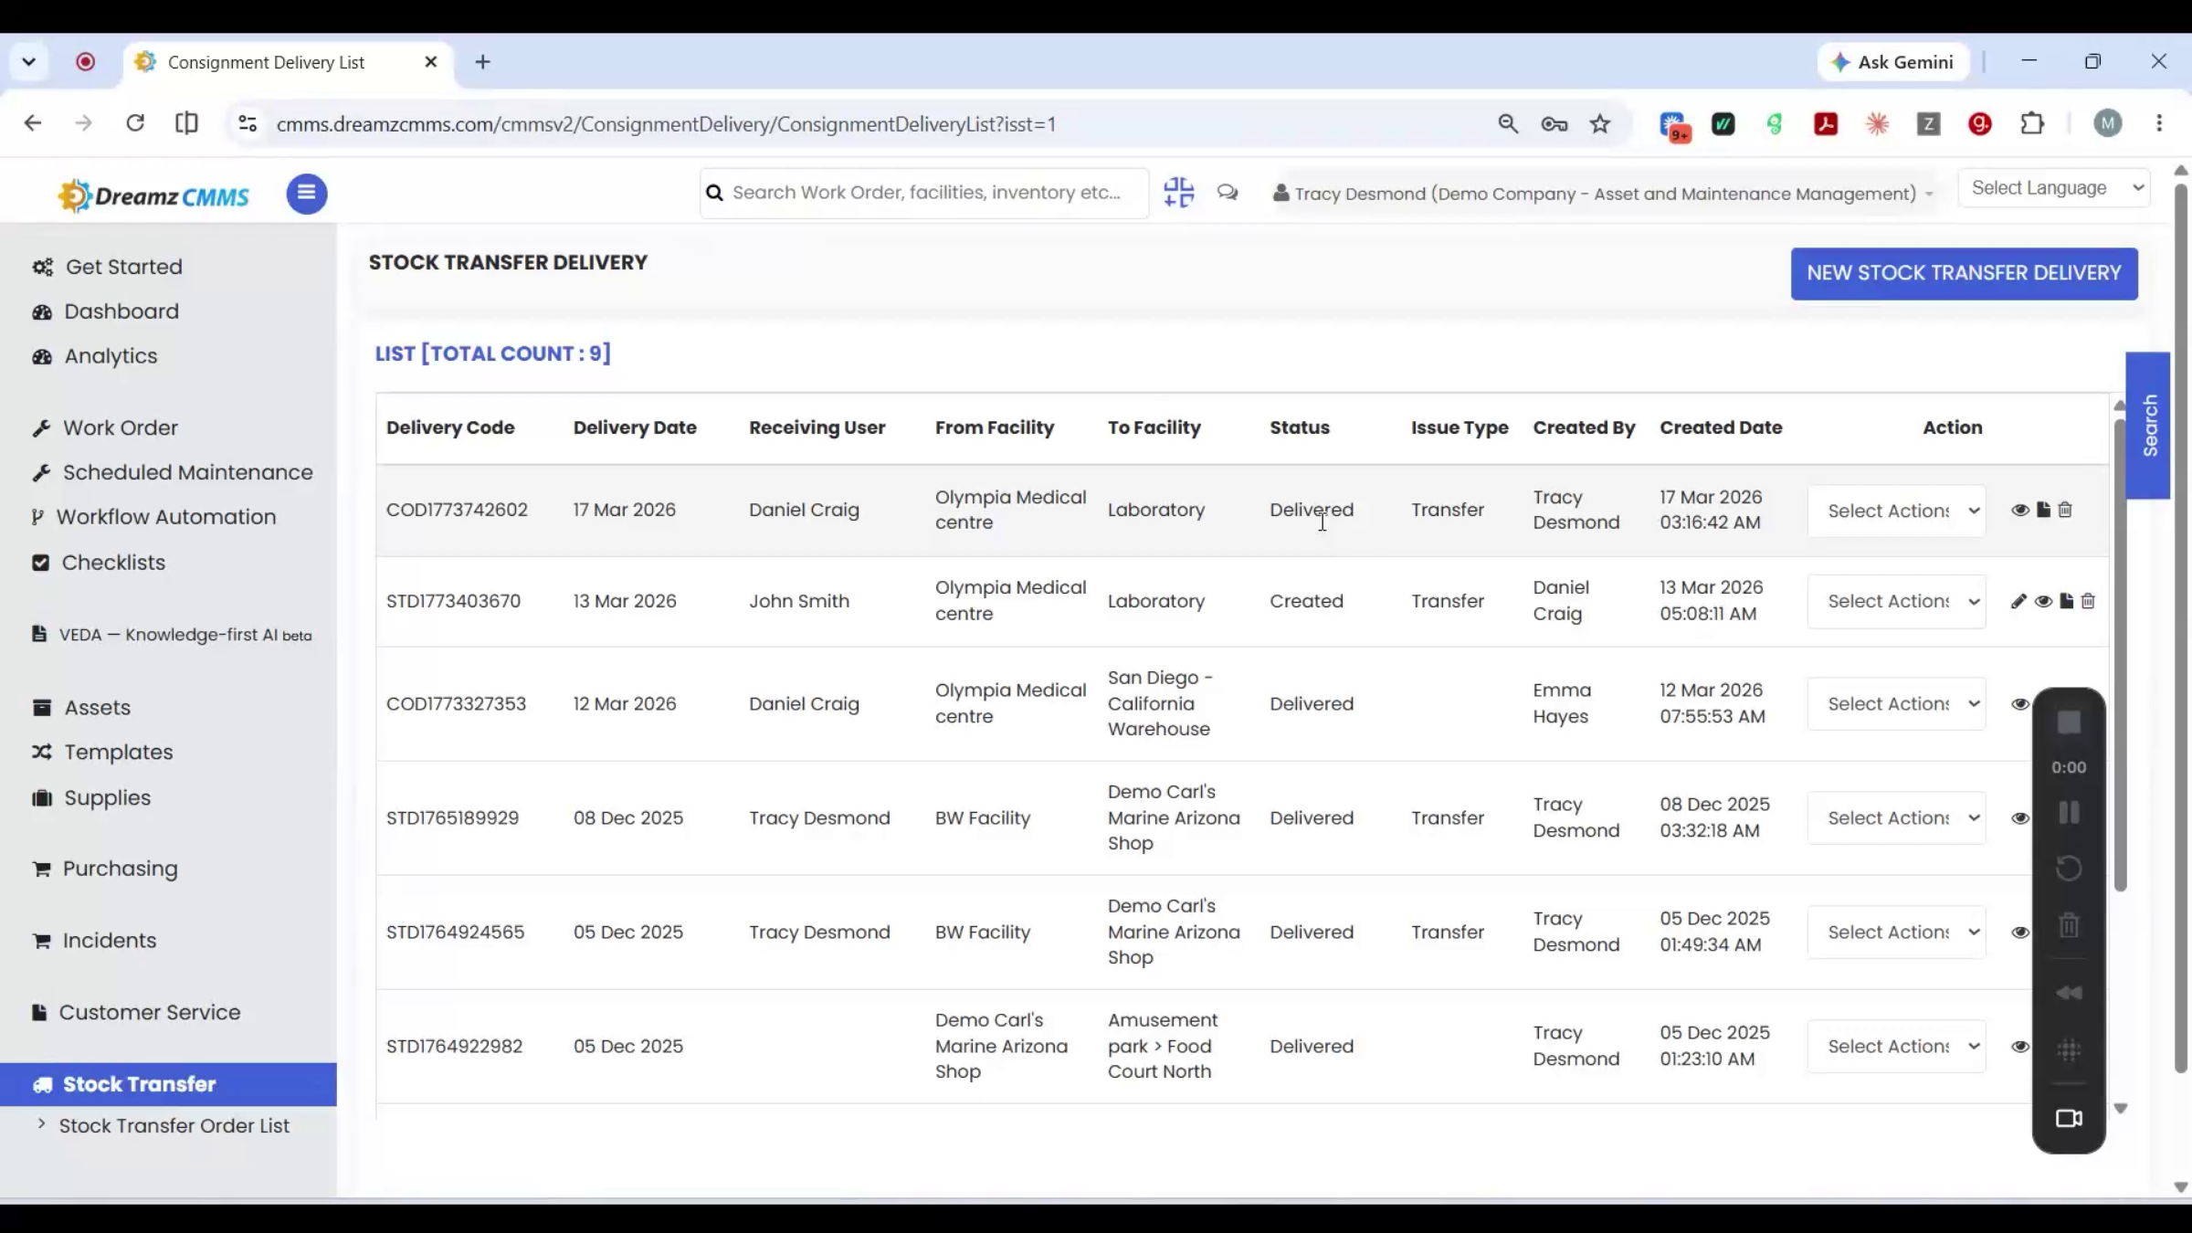Viewport: 2192px width, 1233px height.
Task: Pause the screen recording
Action: coord(2069,812)
